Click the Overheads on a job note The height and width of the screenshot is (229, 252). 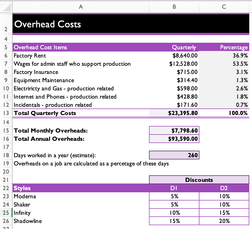click(91, 164)
